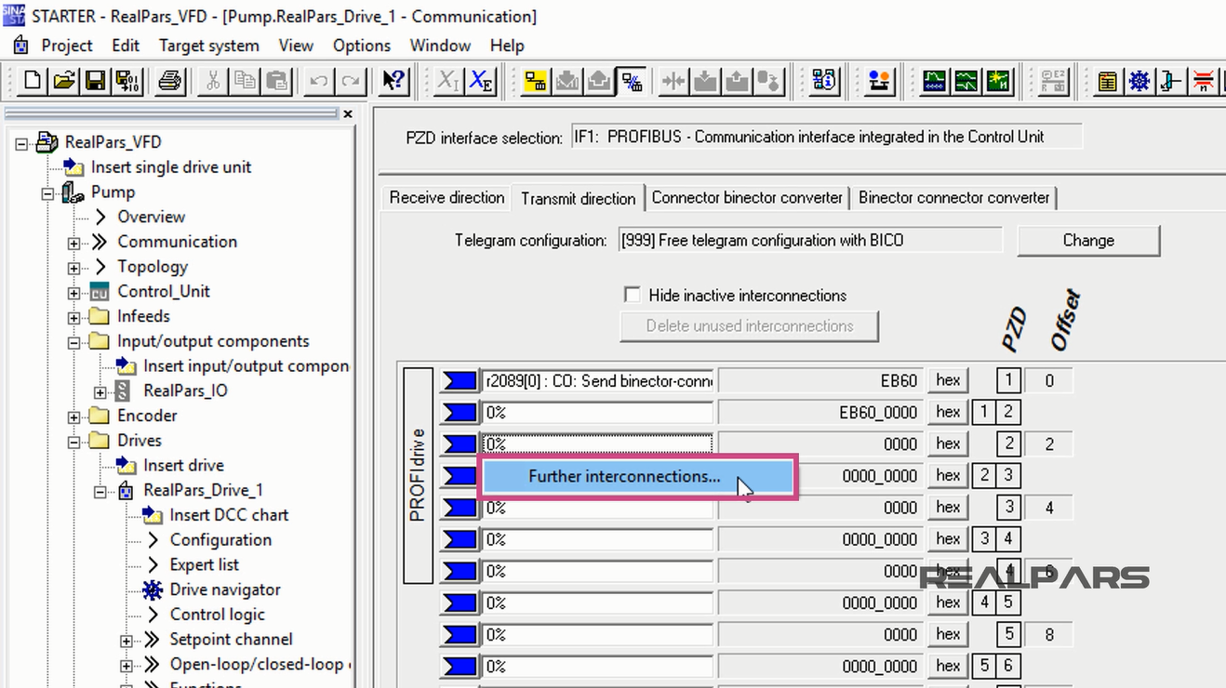Select Insert single drive unit
1226x688 pixels.
click(171, 167)
